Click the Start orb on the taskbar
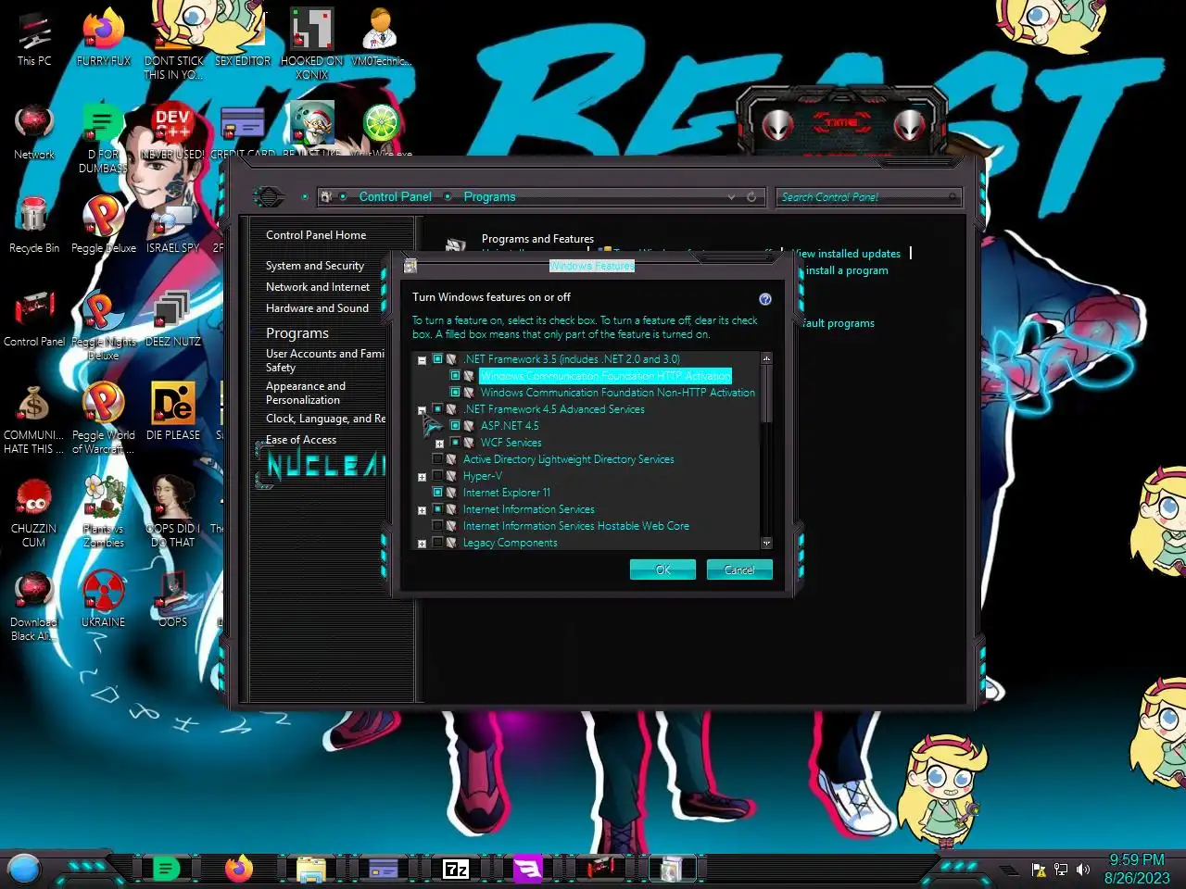This screenshot has height=889, width=1186. pos(24,870)
